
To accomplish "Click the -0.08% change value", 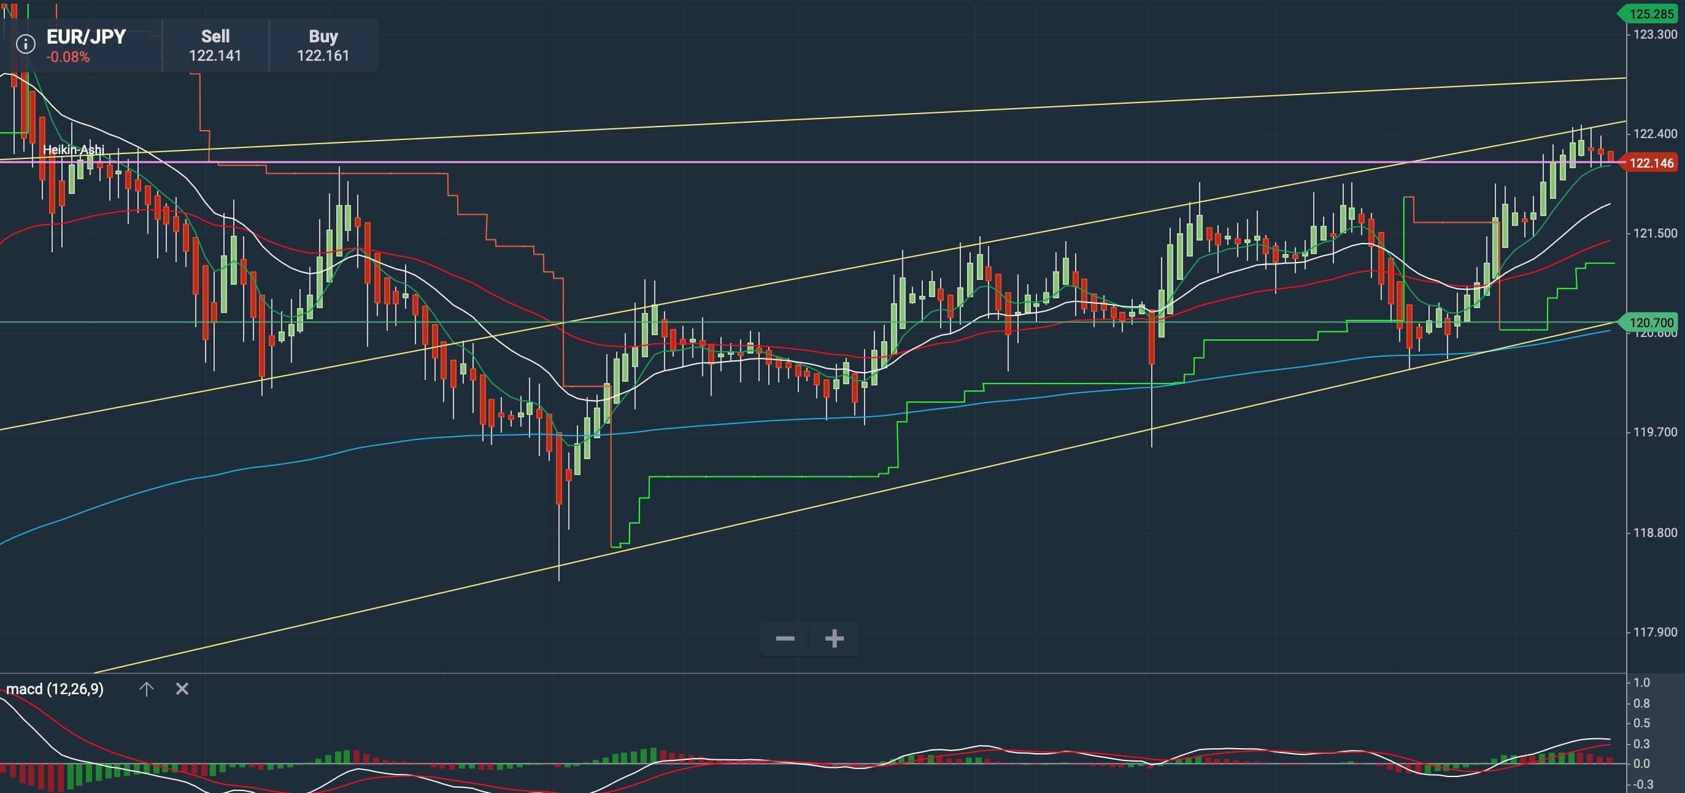I will pyautogui.click(x=68, y=57).
